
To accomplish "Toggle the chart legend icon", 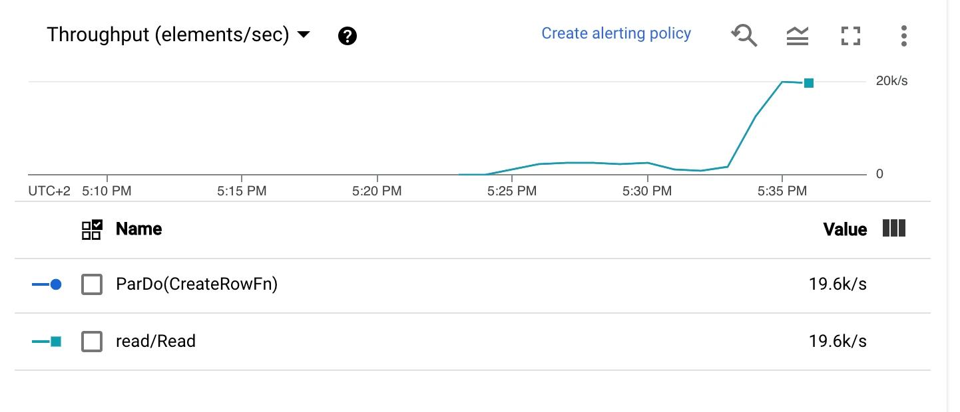I will [797, 36].
